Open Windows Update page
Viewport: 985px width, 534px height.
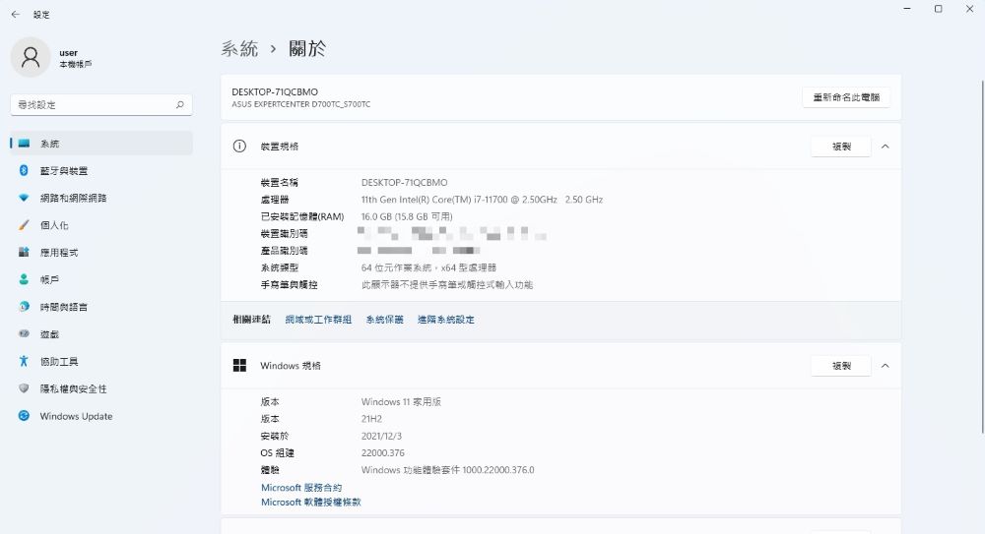101,416
